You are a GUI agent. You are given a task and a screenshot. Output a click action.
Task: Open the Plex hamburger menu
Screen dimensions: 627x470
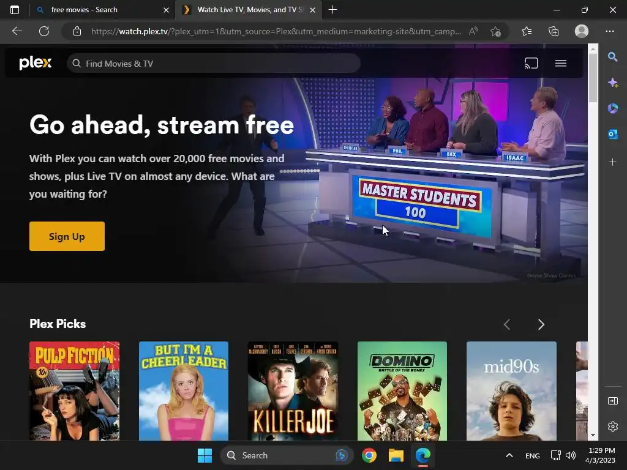pyautogui.click(x=561, y=63)
